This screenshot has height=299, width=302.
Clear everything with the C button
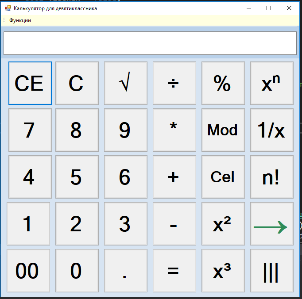click(77, 83)
